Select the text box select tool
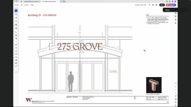 [16, 25]
